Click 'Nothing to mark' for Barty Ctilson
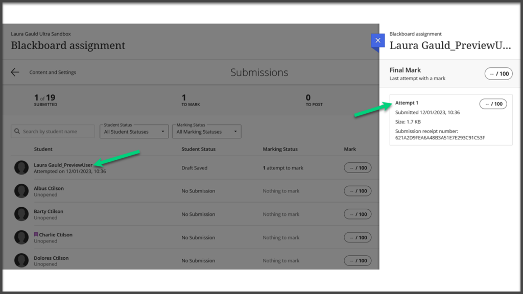 click(x=281, y=214)
